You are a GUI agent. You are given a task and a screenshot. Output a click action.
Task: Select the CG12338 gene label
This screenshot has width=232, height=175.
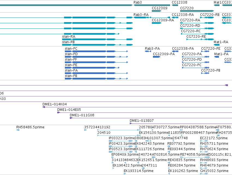179,2
